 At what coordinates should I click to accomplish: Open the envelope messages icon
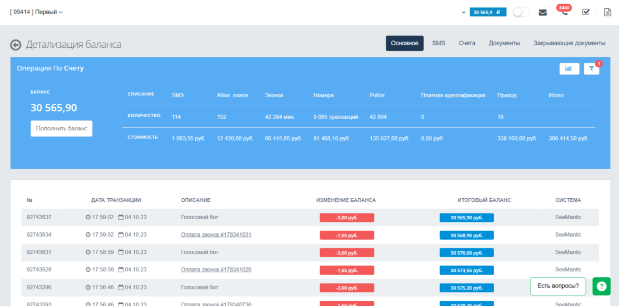(543, 13)
